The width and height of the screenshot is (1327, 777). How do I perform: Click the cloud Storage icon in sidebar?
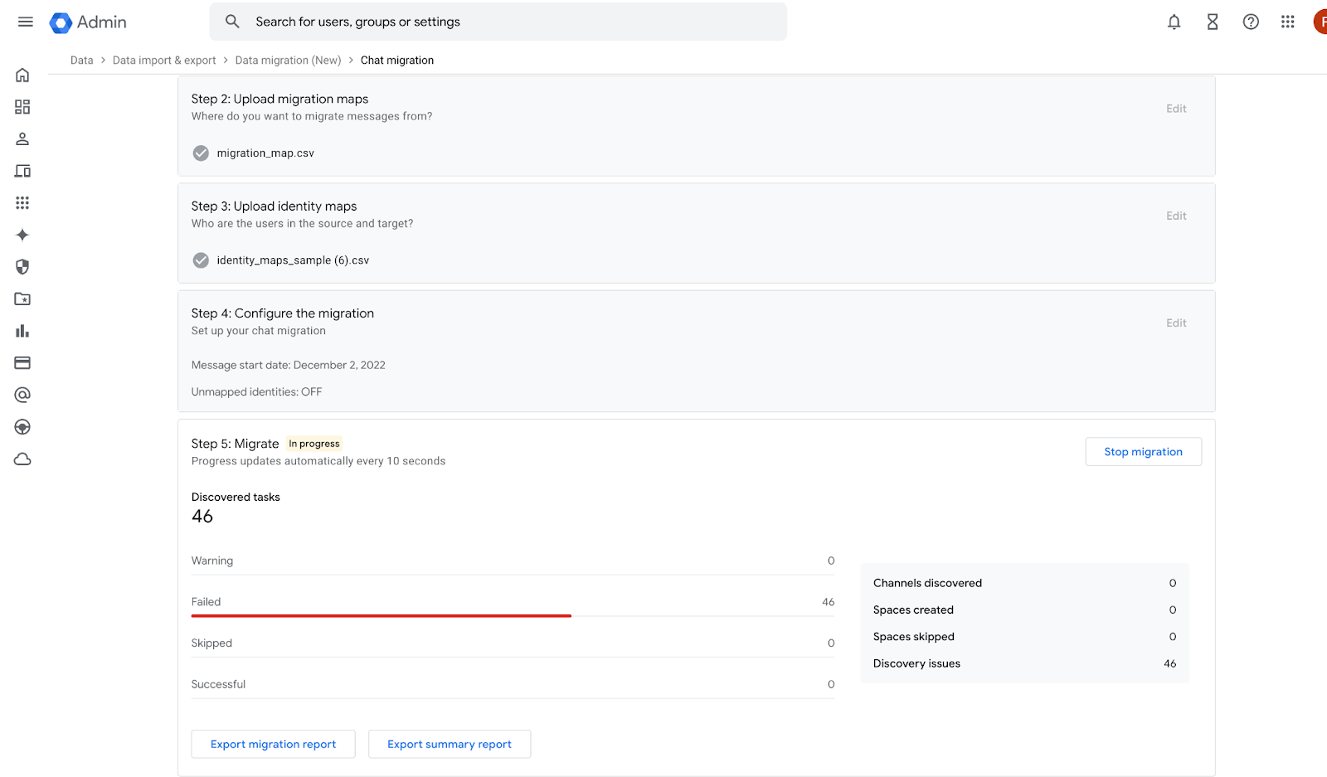[22, 459]
